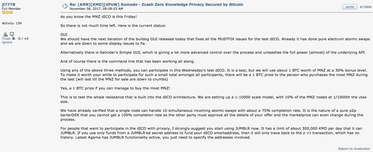Screen dimensions: 373x152
Task: Report this post to moderator
Action: tap(354, 149)
